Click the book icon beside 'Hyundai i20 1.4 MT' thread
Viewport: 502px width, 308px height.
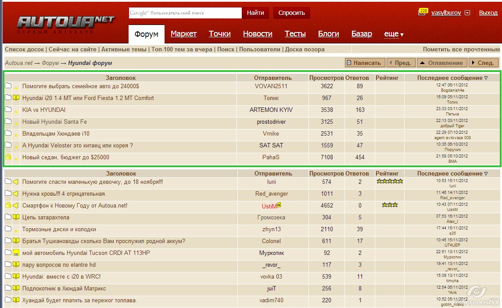(16, 98)
